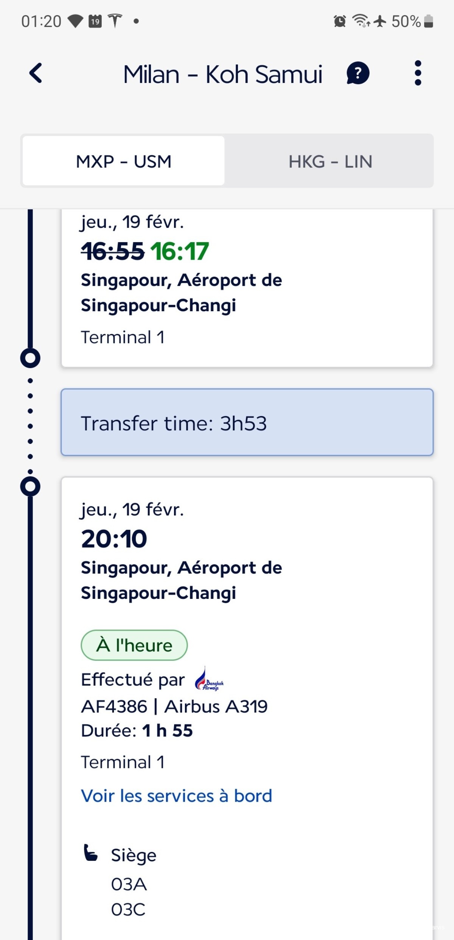Tap flight number AF4386 Airbus A319
Screen dimensions: 454x940
coord(174,707)
